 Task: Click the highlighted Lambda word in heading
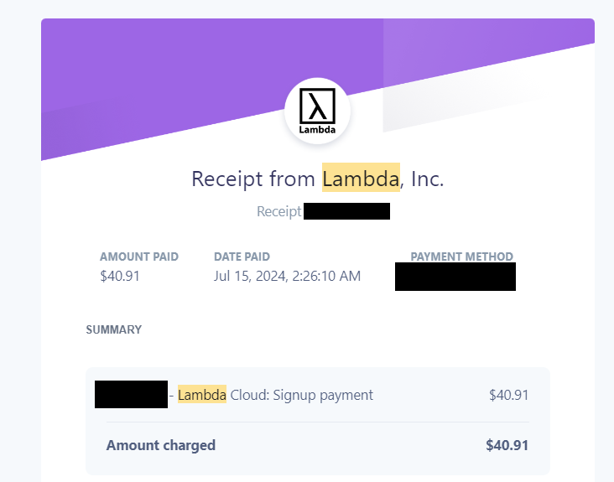pos(361,179)
